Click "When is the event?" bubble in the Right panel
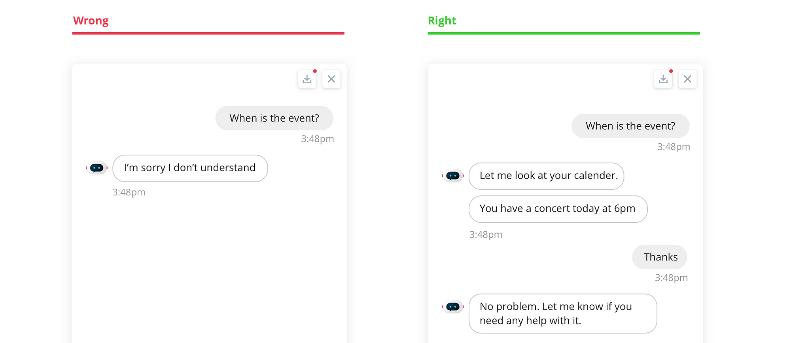This screenshot has width=791, height=343. click(630, 126)
